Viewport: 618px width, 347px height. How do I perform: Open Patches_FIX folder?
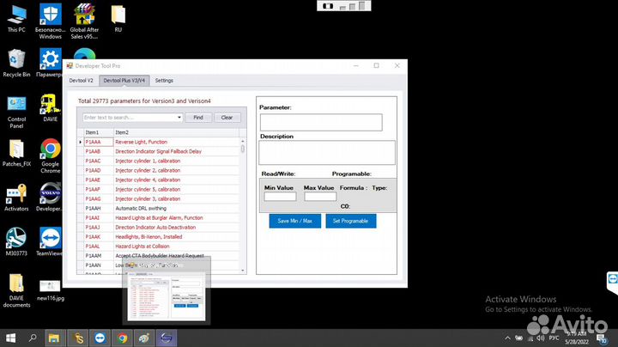(x=16, y=153)
